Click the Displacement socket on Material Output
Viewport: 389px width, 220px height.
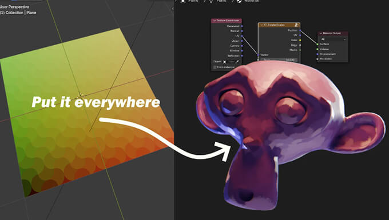(317, 54)
